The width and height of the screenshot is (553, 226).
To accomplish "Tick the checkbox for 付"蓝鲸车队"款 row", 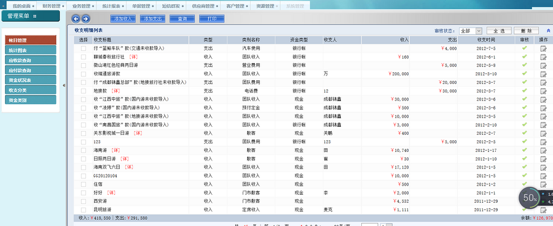I will [84, 48].
